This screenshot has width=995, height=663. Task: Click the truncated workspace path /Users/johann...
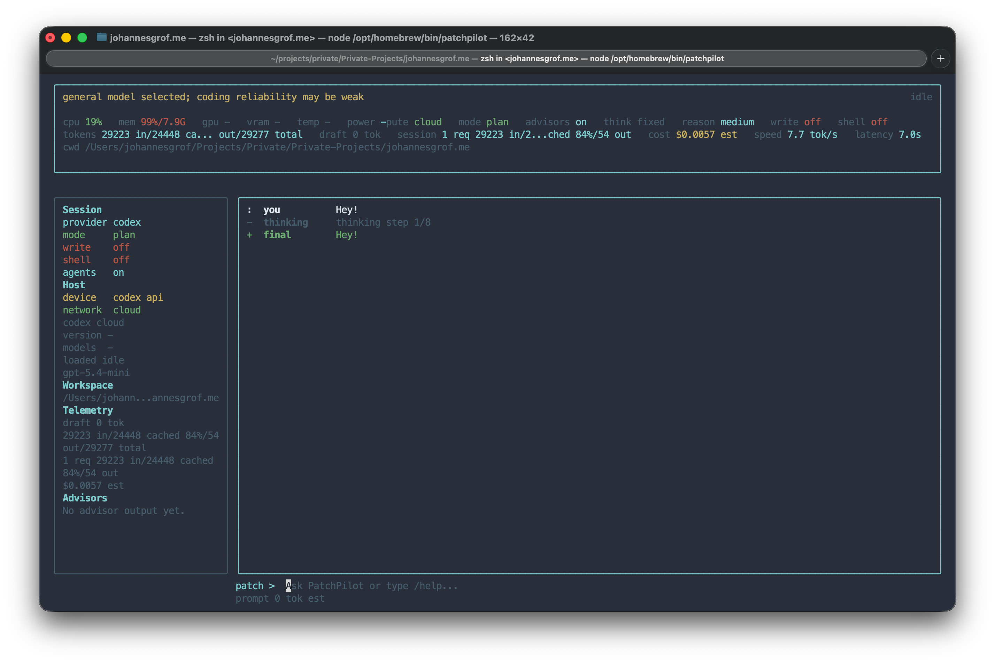coord(141,398)
